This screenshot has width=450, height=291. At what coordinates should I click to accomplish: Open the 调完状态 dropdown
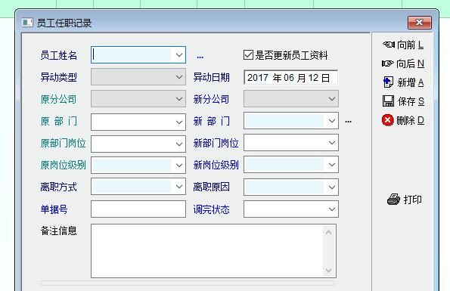click(332, 209)
